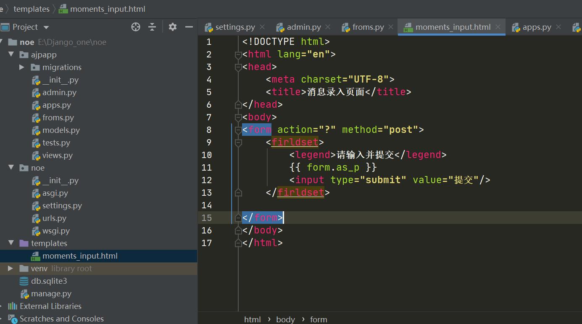Viewport: 582px width, 324px height.
Task: Select __init__.py under ajpapp
Action: pos(61,80)
